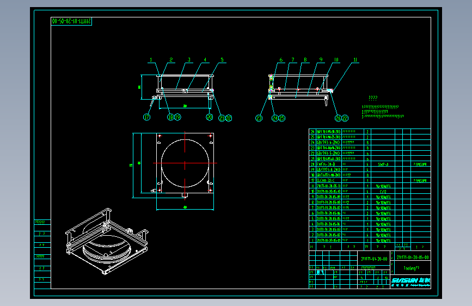Click item number 26 in the BOM table
472x306 pixels.
(x=312, y=132)
